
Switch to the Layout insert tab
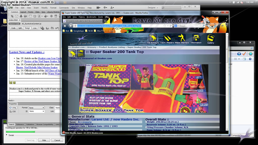[x=23, y=12]
